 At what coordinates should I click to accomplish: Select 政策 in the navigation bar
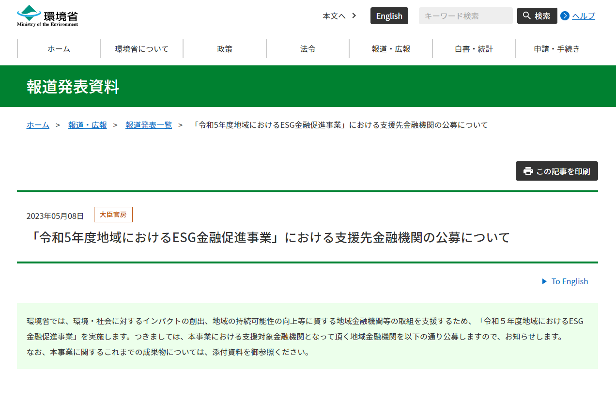(x=225, y=48)
